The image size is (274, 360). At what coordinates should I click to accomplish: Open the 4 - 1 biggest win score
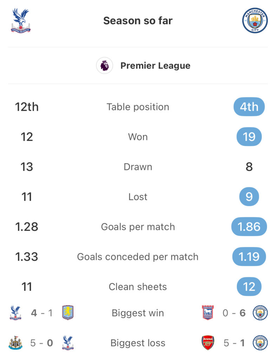tap(42, 313)
